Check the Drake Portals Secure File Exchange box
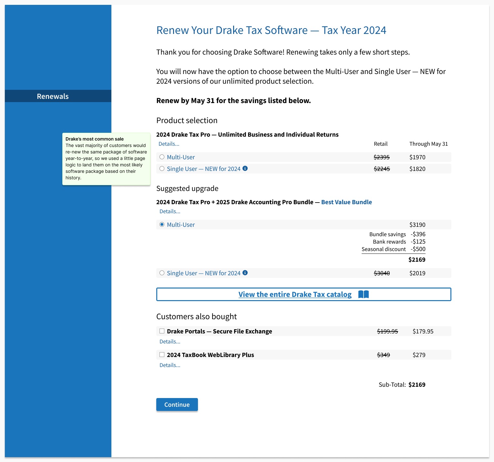494x462 pixels. pyautogui.click(x=162, y=331)
